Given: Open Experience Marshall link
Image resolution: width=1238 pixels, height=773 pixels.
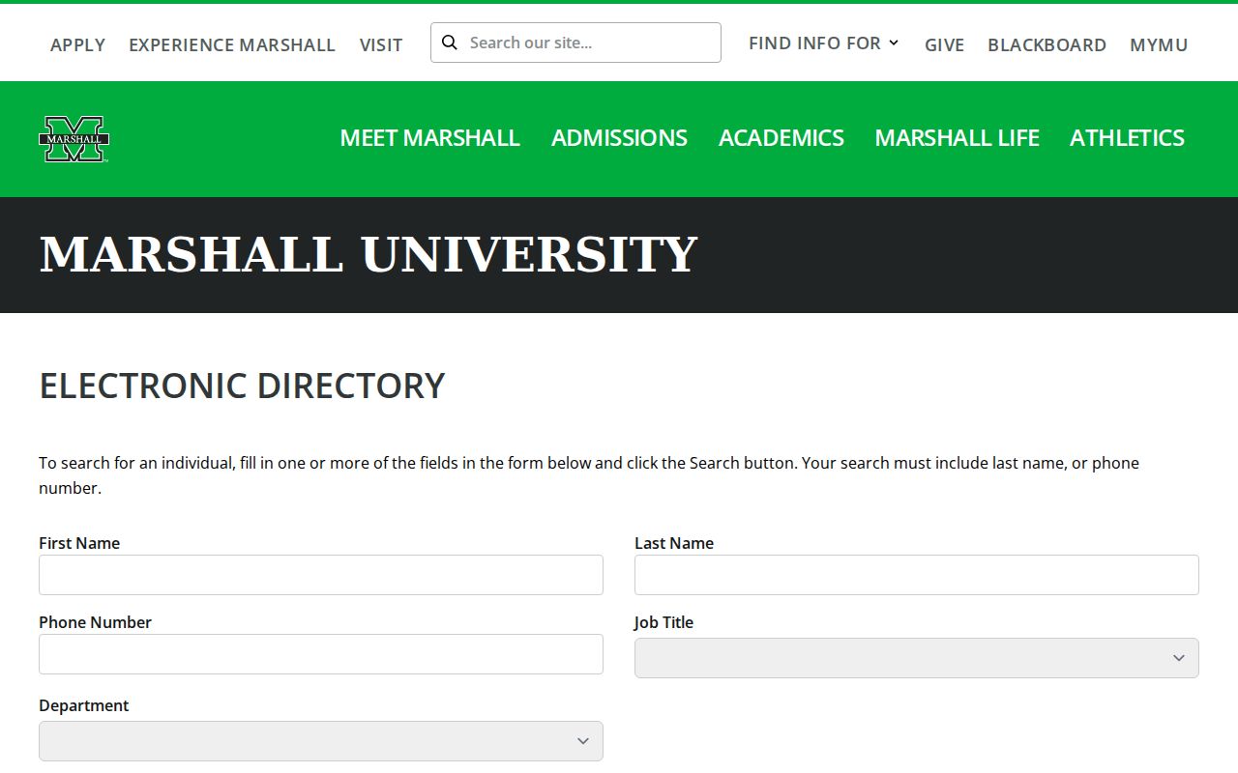Looking at the screenshot, I should tap(232, 44).
